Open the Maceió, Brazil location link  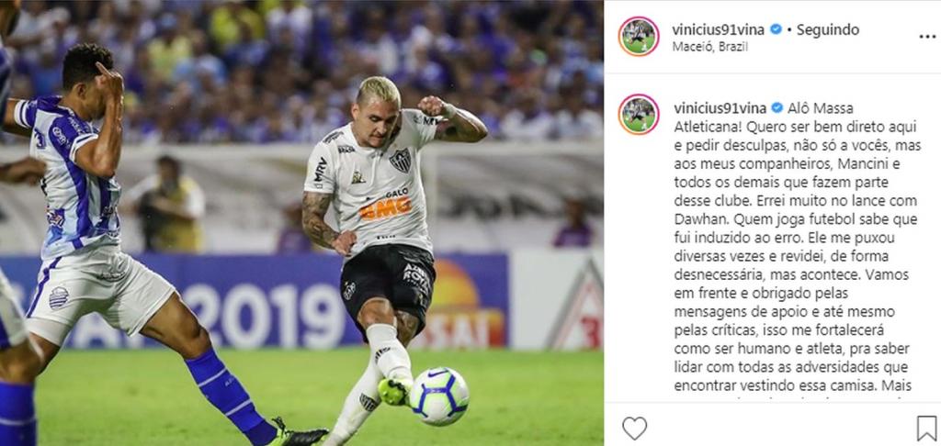[710, 47]
